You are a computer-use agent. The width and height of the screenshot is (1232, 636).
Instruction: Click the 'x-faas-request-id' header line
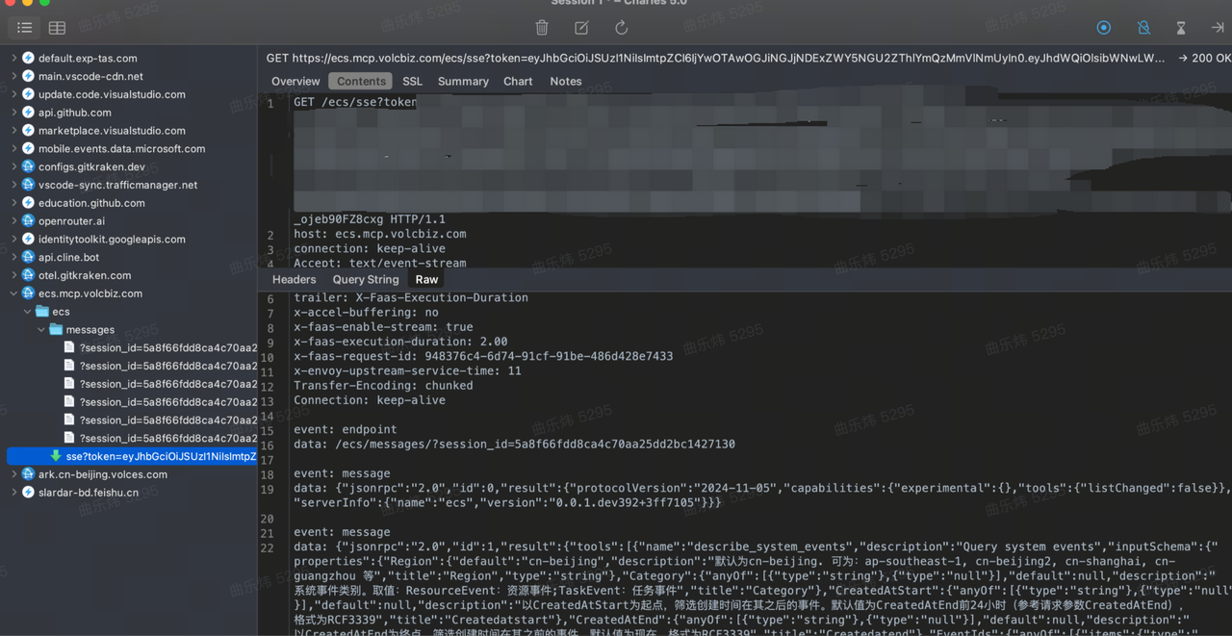pos(483,356)
